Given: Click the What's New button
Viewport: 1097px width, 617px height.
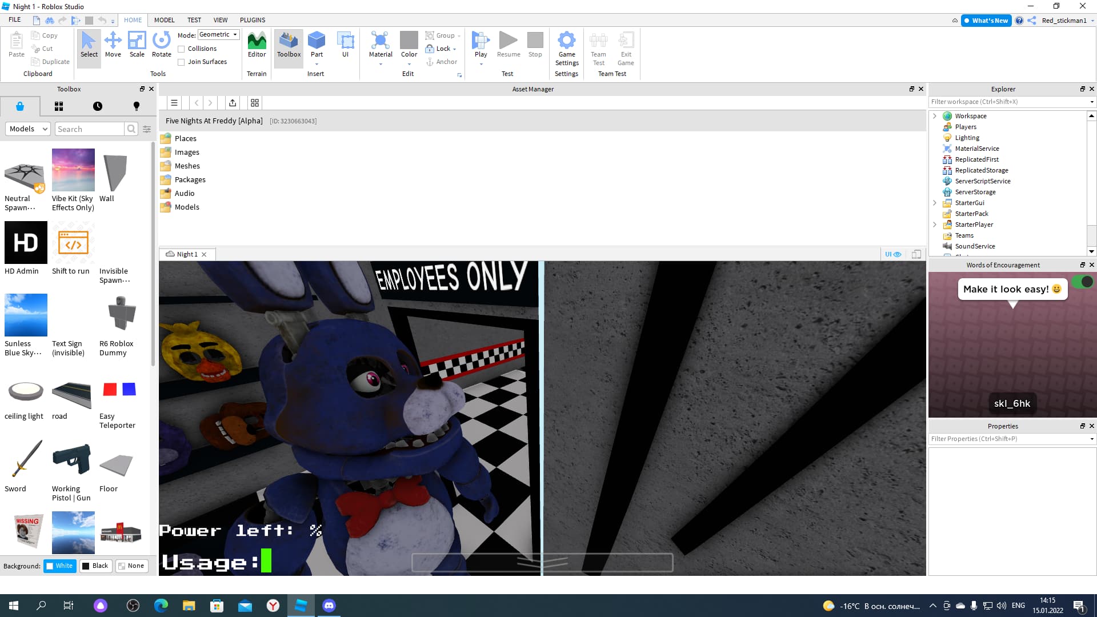Looking at the screenshot, I should pos(986,21).
